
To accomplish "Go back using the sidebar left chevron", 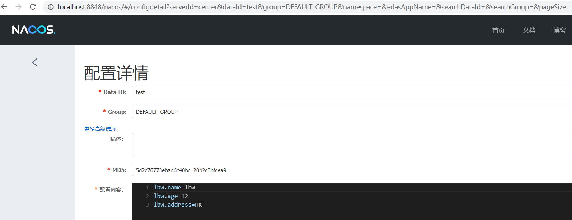I will pyautogui.click(x=35, y=62).
